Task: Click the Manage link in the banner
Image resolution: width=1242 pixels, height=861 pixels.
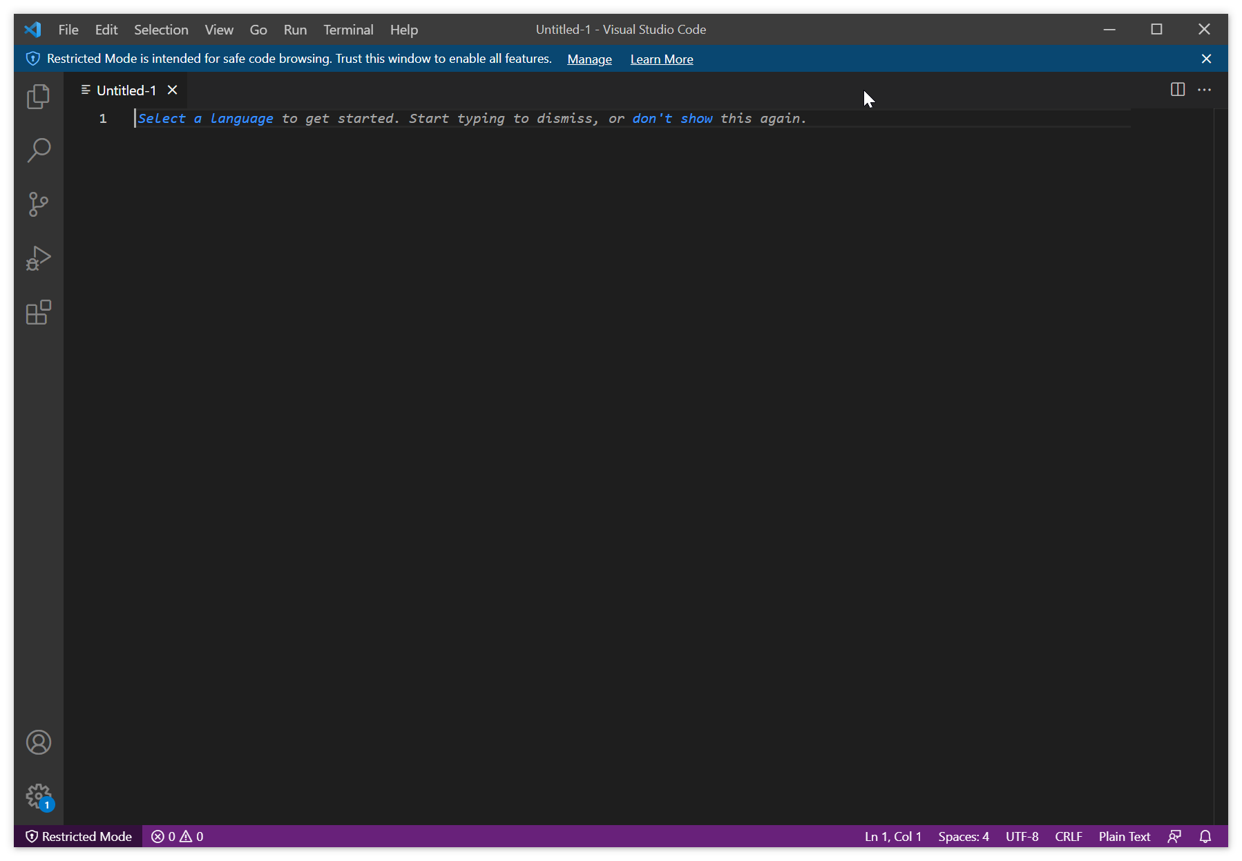Action: 589,59
